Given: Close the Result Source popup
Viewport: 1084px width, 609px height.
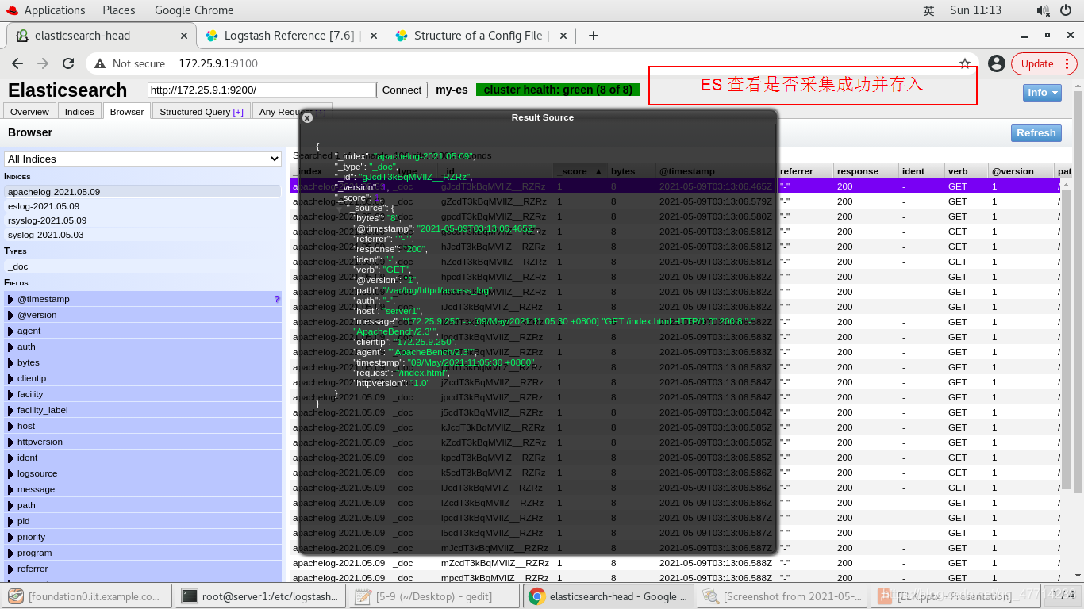Looking at the screenshot, I should pos(308,117).
